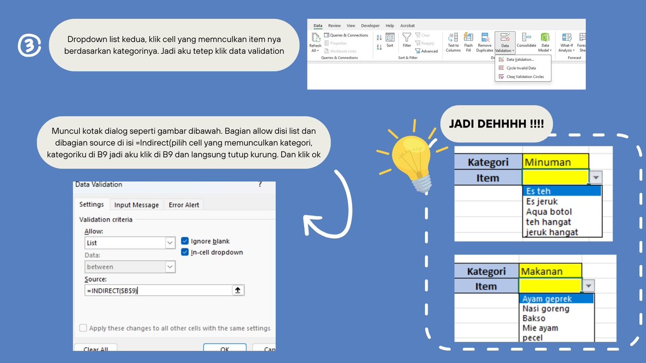Image resolution: width=646 pixels, height=363 pixels.
Task: Click the Flash Fill icon
Action: (467, 42)
